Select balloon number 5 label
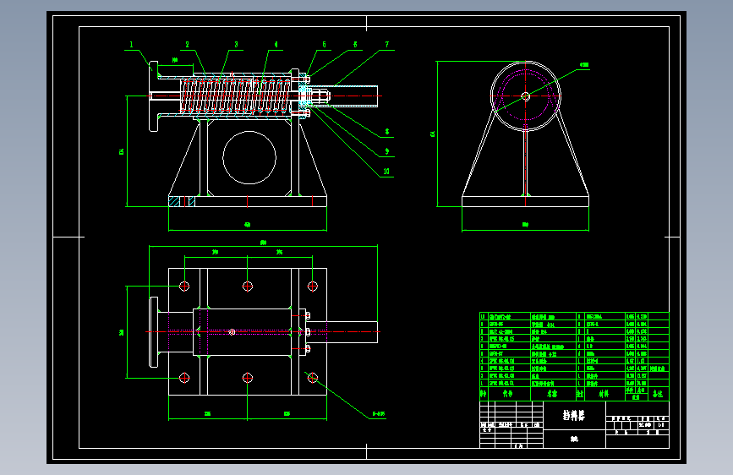Image resolution: width=733 pixels, height=475 pixels. pos(324,45)
